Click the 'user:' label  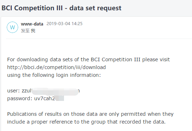14,91
